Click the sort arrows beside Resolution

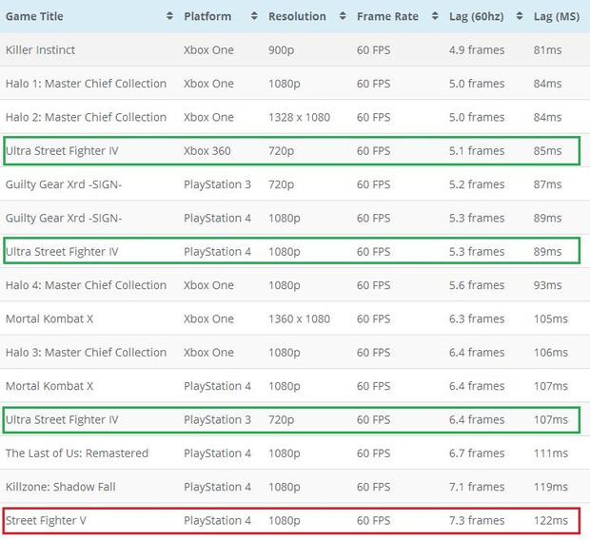click(x=343, y=16)
